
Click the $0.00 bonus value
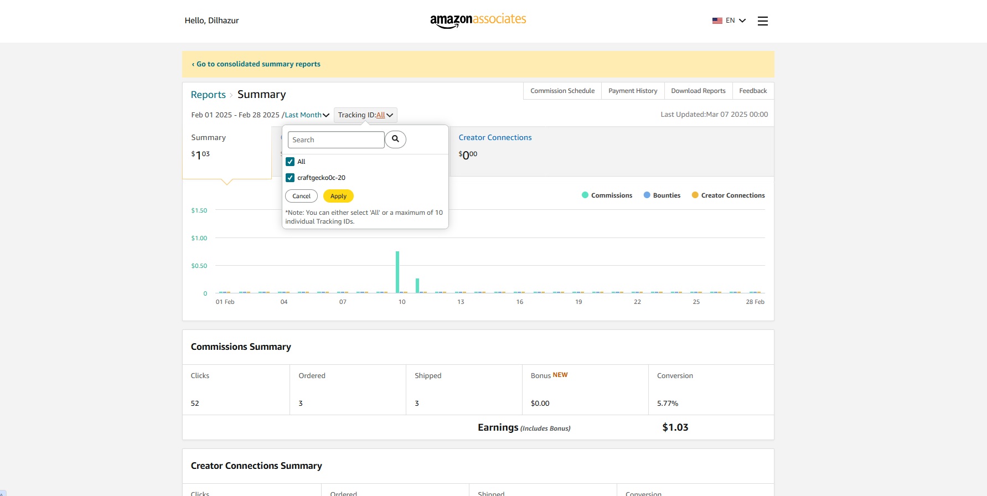click(540, 404)
